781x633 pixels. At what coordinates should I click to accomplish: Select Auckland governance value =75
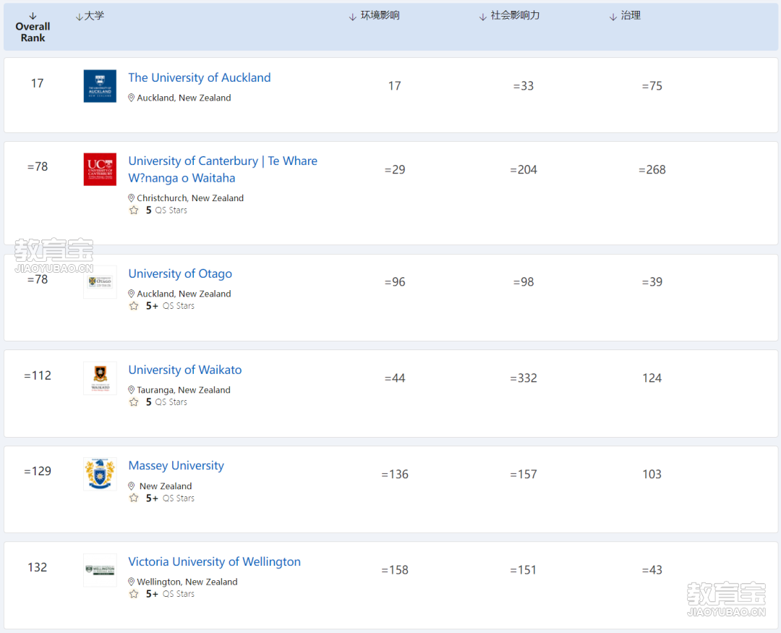click(652, 86)
